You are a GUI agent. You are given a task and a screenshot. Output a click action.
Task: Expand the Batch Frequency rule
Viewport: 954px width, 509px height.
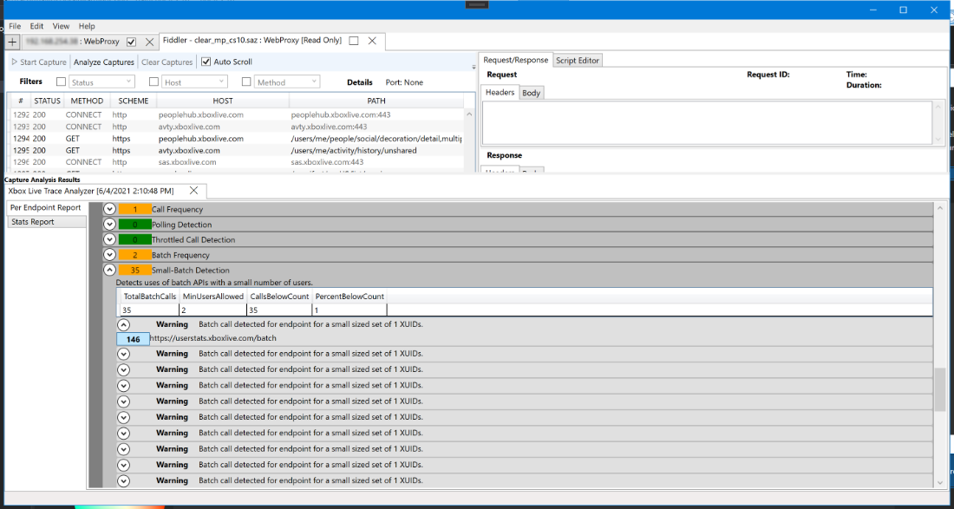pos(109,255)
